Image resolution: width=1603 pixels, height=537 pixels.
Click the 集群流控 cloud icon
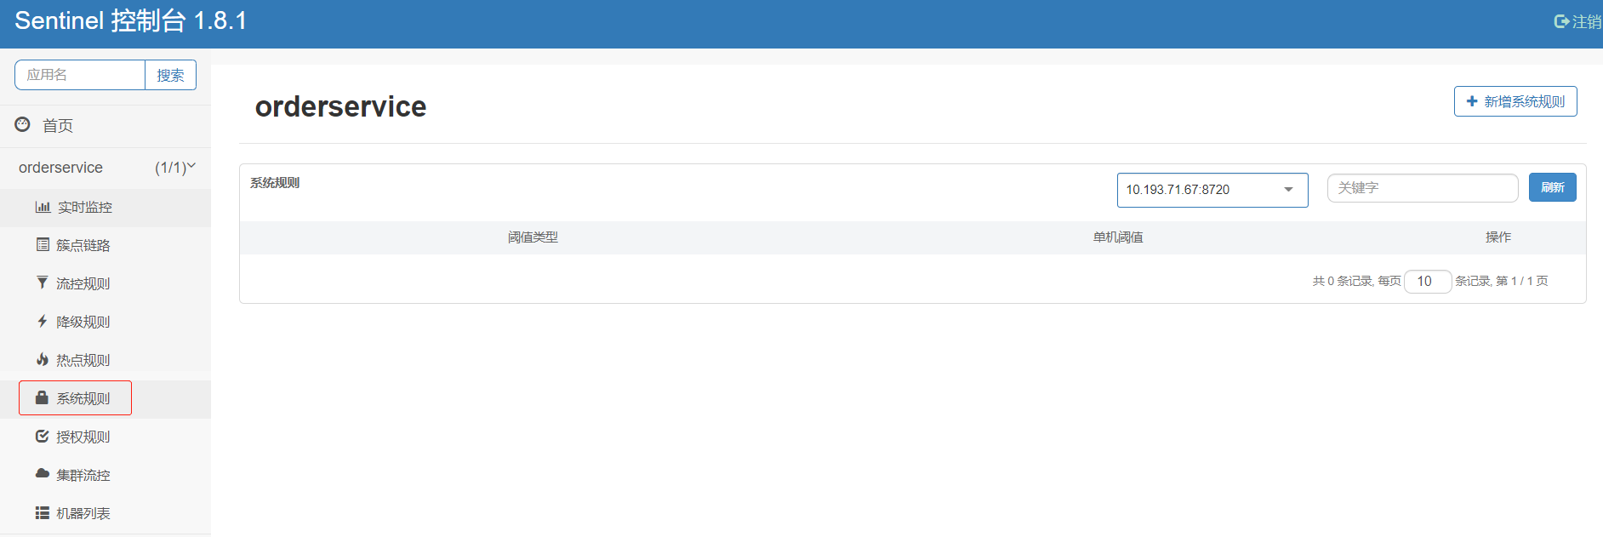point(43,473)
